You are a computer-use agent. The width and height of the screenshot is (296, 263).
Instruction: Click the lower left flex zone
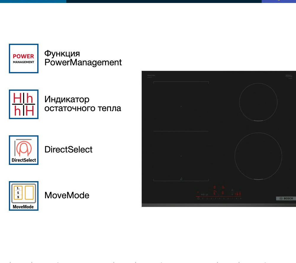coord(181,156)
